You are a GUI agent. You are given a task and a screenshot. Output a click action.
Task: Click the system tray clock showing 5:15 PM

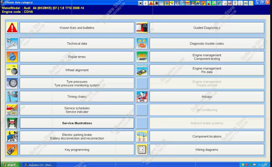262,165
